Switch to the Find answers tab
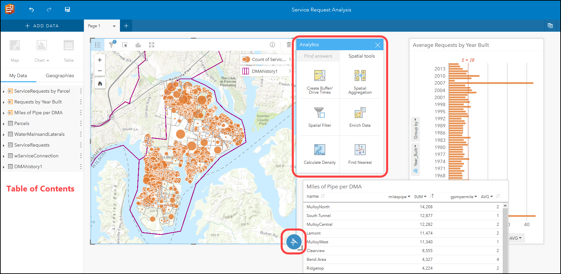The image size is (561, 274). coord(318,56)
